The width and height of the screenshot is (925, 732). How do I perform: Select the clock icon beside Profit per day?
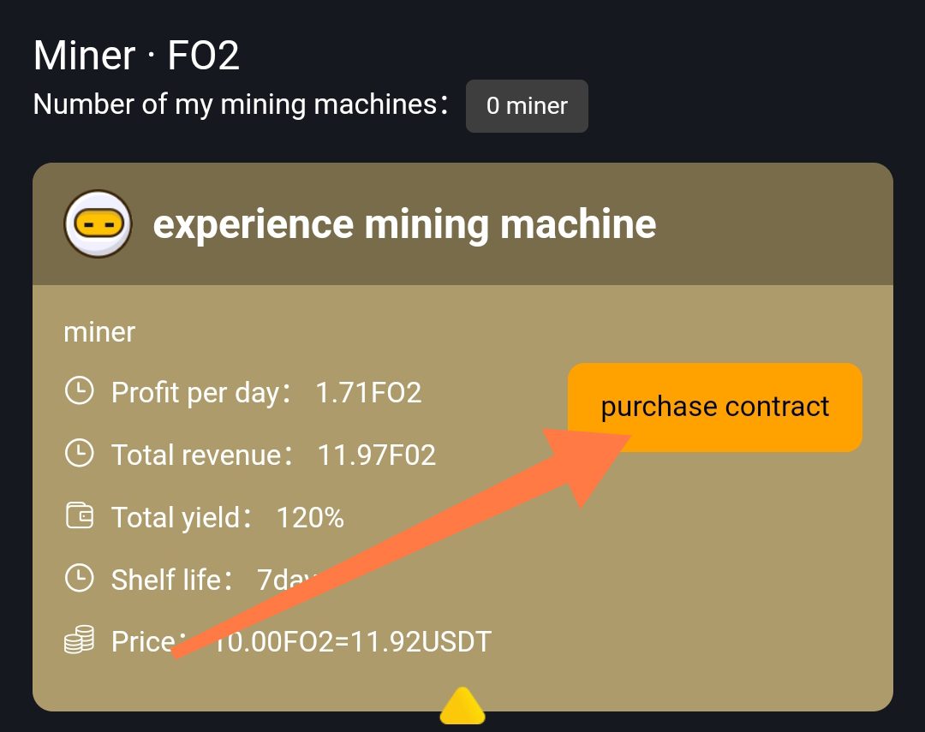point(80,391)
